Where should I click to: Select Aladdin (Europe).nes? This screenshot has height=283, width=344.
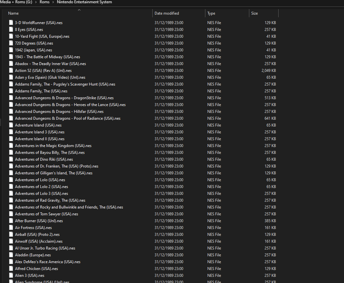point(33,255)
